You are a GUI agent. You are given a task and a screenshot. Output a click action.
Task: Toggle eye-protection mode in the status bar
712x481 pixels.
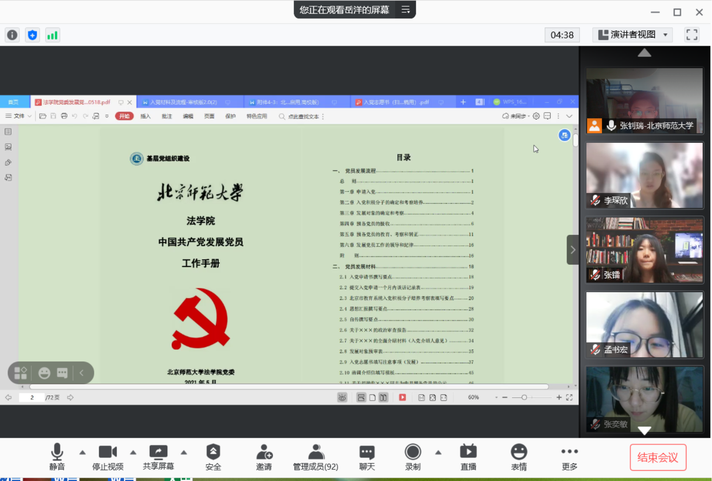[x=341, y=397]
